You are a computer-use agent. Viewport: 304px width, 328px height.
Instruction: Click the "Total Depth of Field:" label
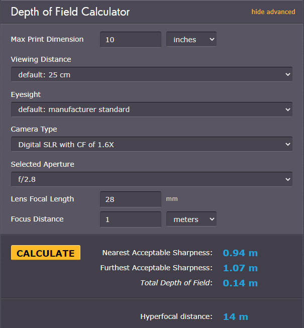tap(176, 283)
